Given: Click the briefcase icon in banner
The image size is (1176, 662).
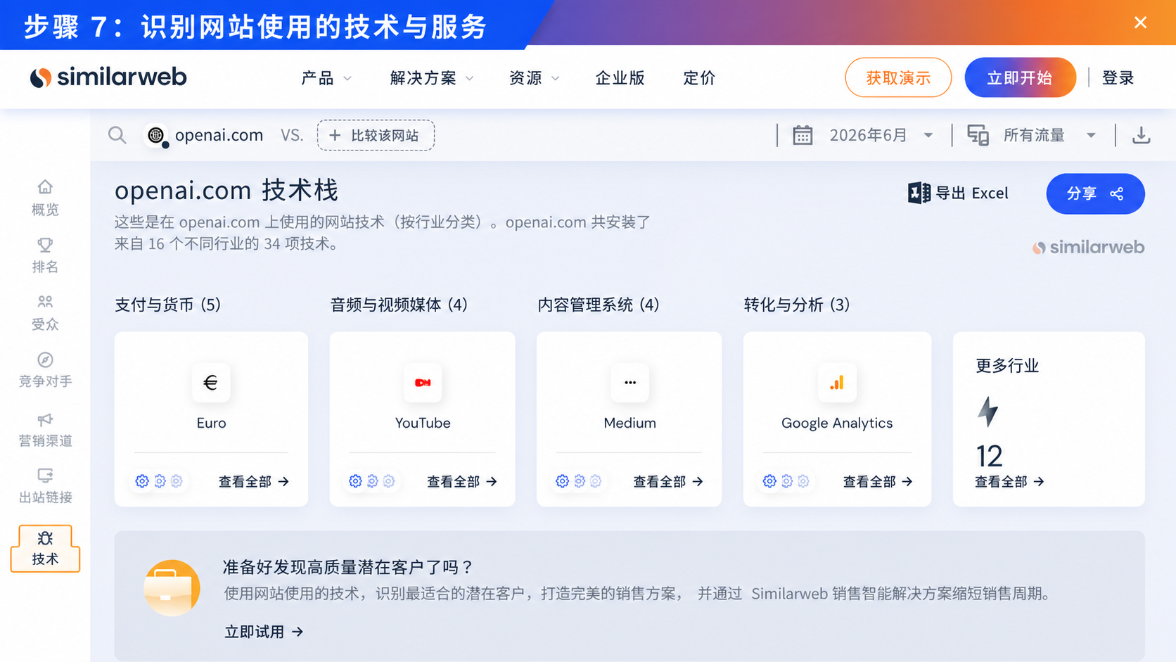Looking at the screenshot, I should point(172,588).
